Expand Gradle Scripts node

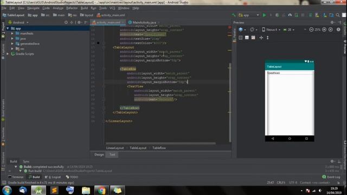(x=8, y=54)
